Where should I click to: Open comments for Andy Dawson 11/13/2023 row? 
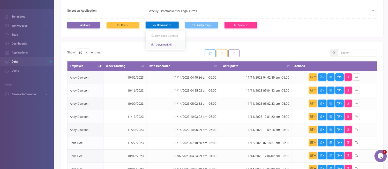click(x=356, y=116)
